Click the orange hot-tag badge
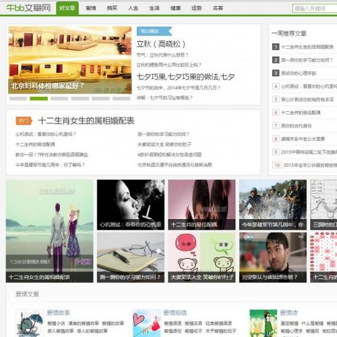This screenshot has width=337, height=337. tap(24, 121)
